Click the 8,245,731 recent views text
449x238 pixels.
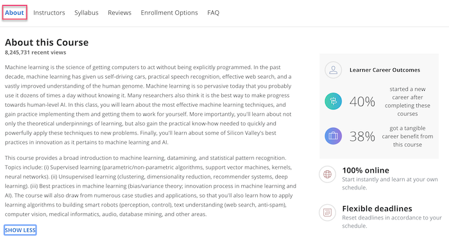[35, 52]
